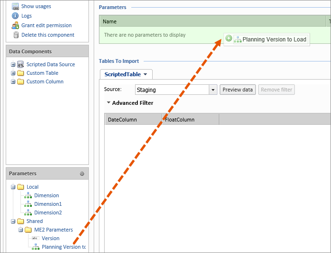Viewport: 331px width, 253px height.
Task: Click the abc icon beside Version
Action: tap(35, 238)
